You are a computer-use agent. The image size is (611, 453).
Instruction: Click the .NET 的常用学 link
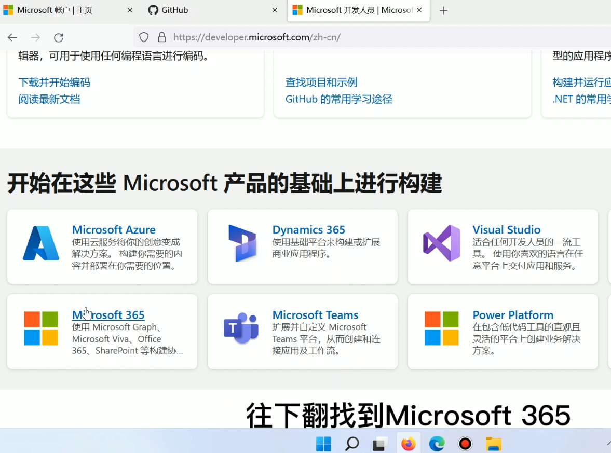581,99
